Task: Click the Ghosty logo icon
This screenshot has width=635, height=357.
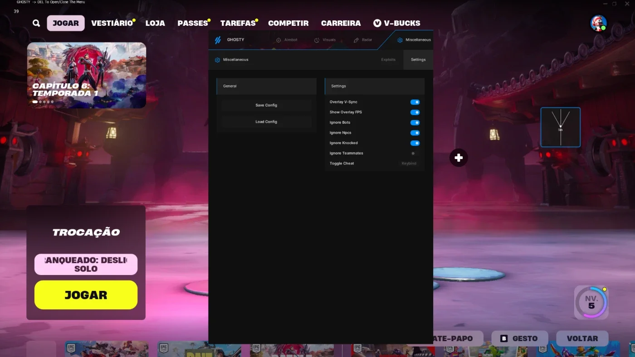Action: point(218,40)
